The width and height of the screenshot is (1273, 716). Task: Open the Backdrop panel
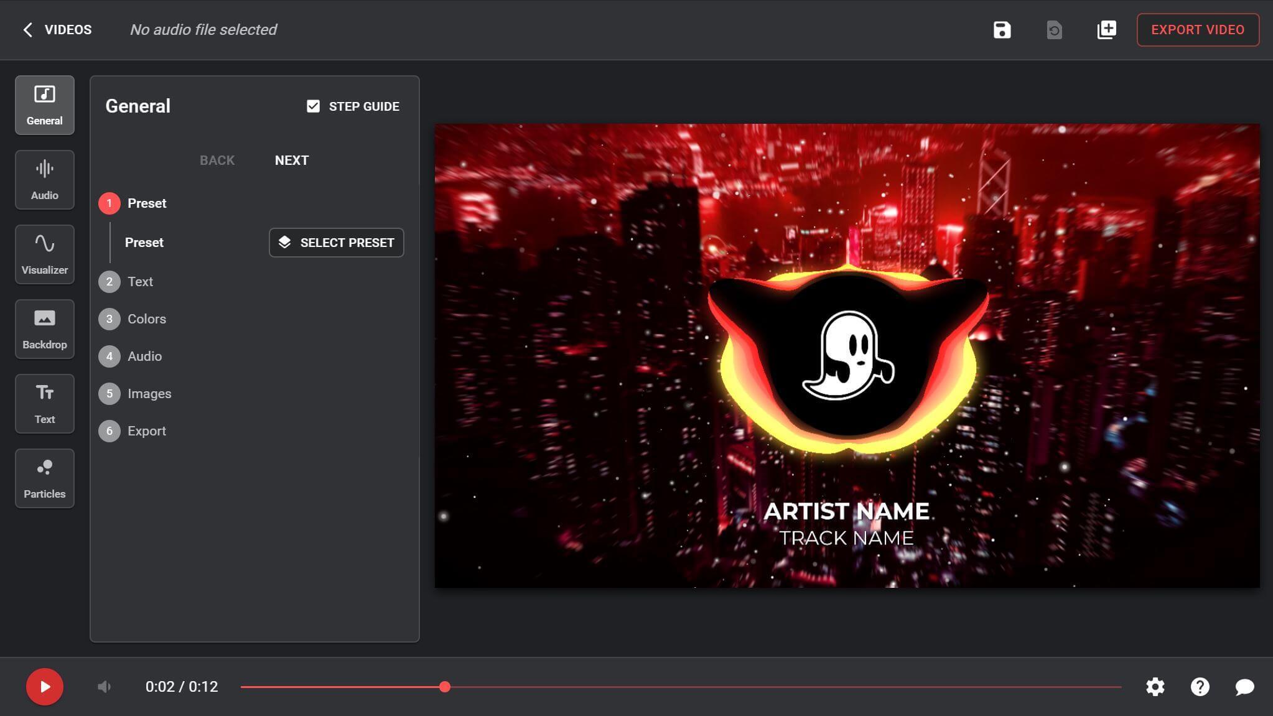point(44,328)
